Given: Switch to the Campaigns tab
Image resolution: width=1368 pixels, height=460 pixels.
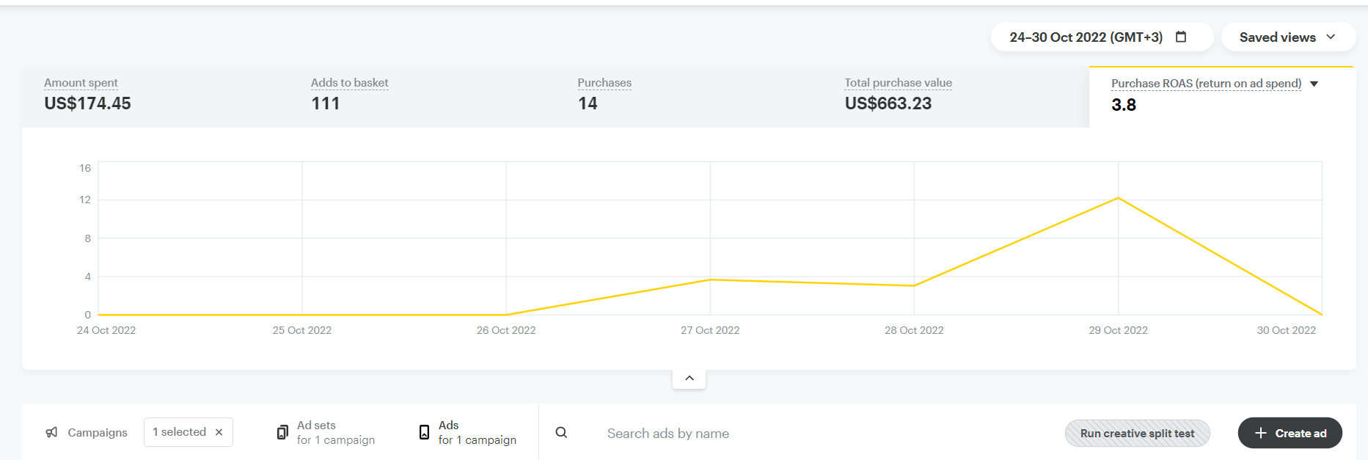Looking at the screenshot, I should [97, 432].
